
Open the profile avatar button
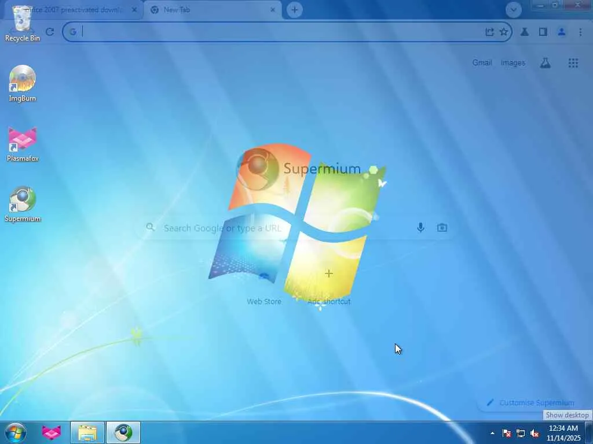[x=562, y=32]
